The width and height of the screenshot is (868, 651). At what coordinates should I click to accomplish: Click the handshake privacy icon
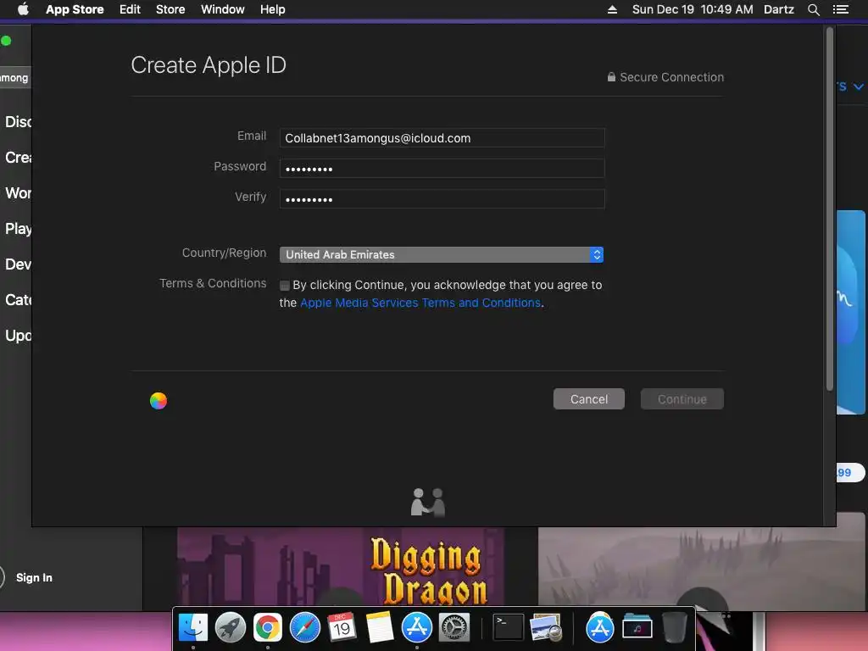pos(428,502)
